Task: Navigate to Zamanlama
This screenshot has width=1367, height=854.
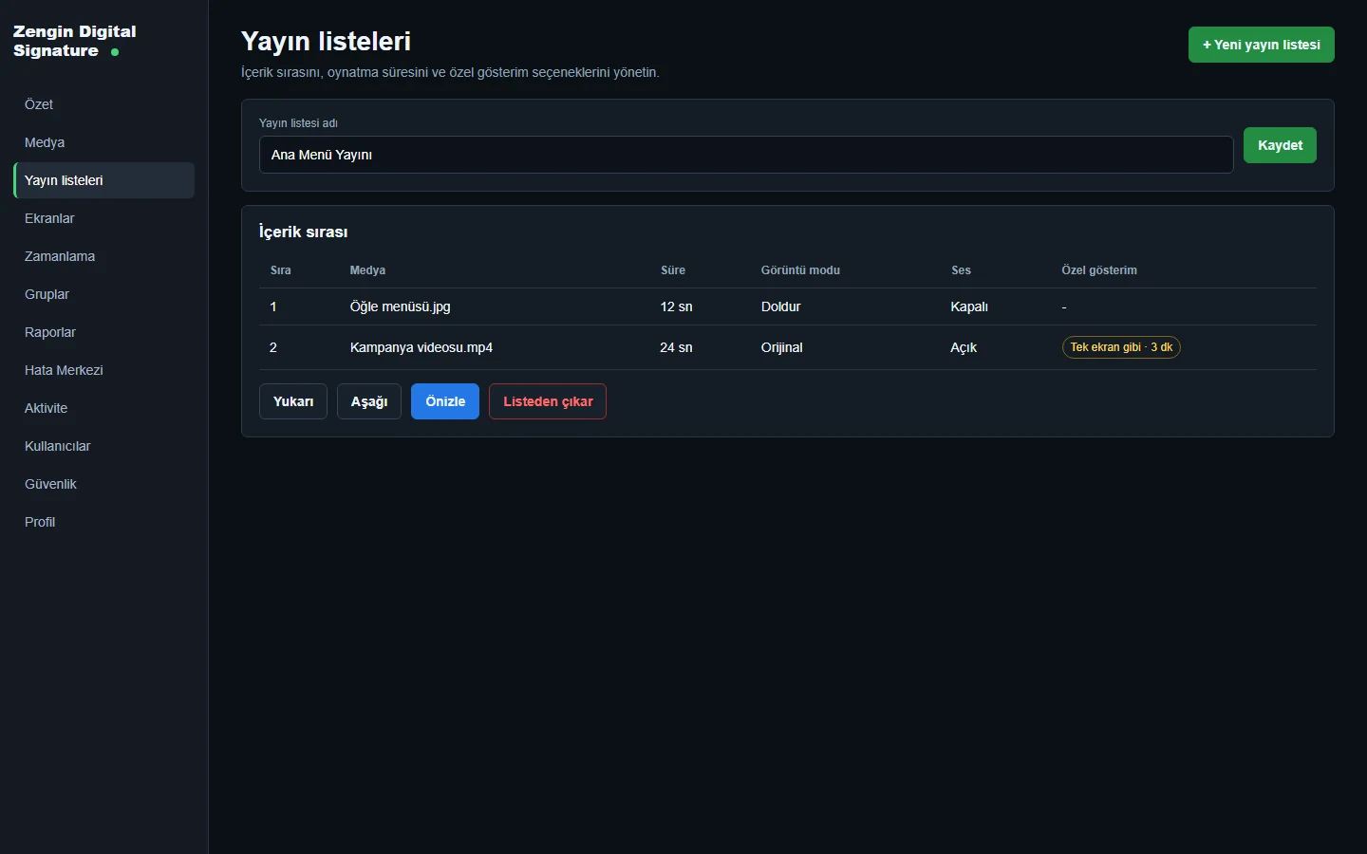Action: click(103, 256)
